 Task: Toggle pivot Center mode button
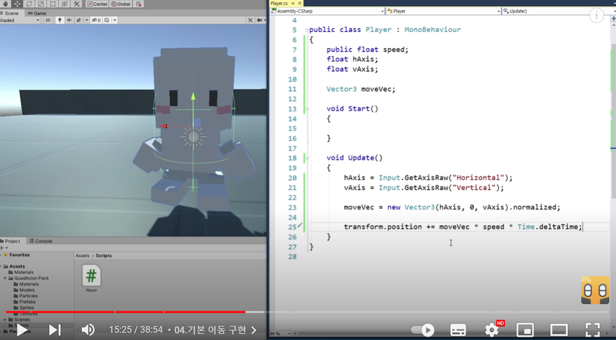click(97, 4)
